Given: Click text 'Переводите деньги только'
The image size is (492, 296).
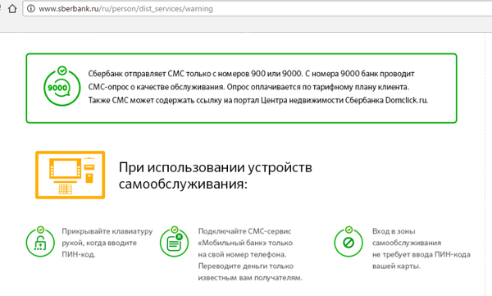Looking at the screenshot, I should 246,266.
